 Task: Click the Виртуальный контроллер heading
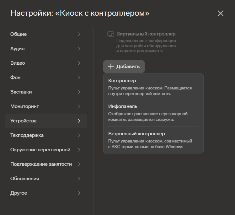(x=146, y=34)
